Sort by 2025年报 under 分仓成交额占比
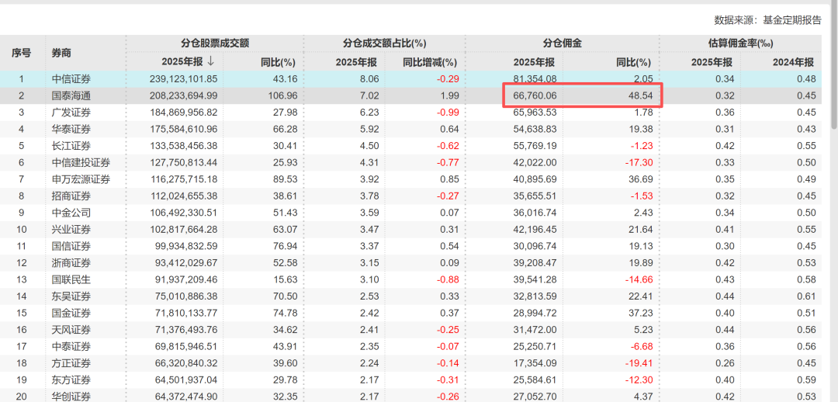 click(x=356, y=61)
